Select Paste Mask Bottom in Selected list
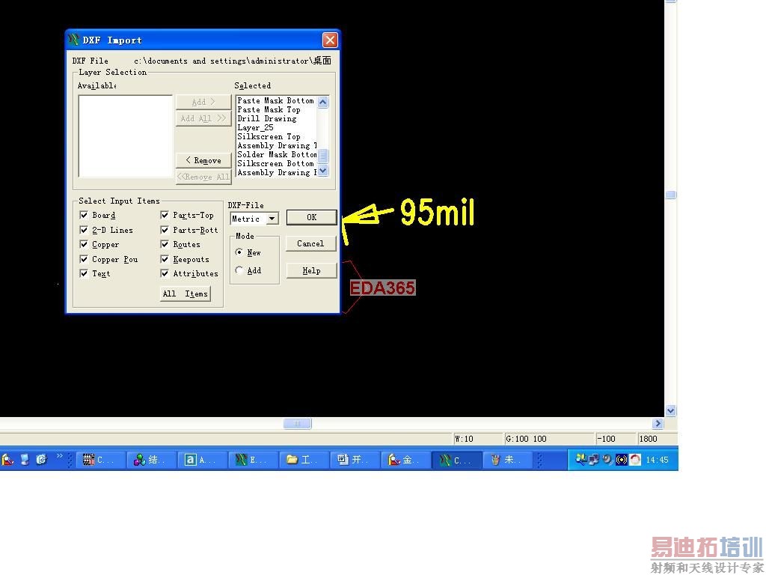 tap(275, 101)
